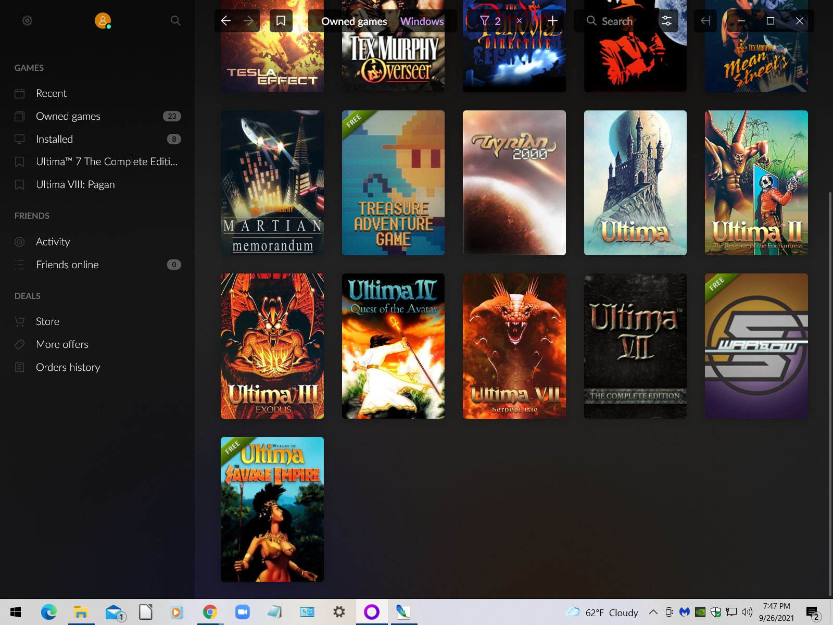Click the More offers tag icon
This screenshot has width=833, height=625.
[20, 344]
